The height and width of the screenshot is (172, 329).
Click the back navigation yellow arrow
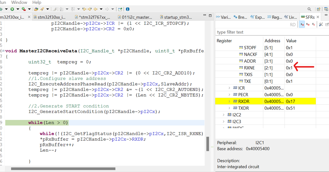[x=96, y=9]
